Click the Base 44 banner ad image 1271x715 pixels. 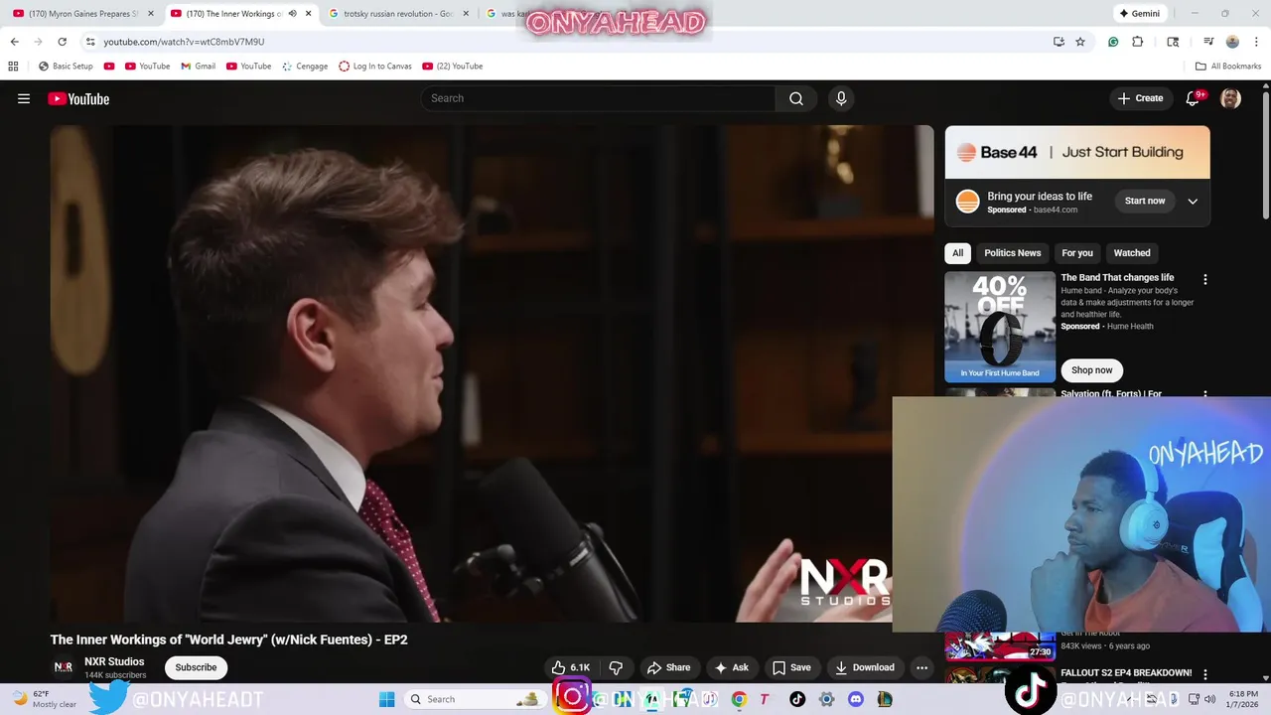coord(1077,152)
